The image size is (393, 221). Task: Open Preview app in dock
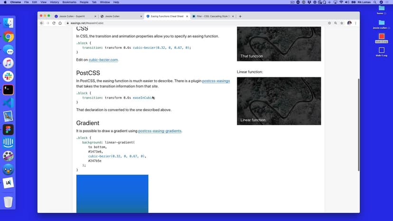[8, 116]
